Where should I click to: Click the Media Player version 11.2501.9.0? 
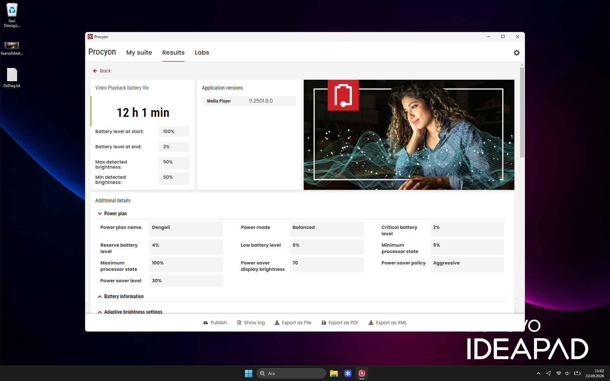pos(261,101)
